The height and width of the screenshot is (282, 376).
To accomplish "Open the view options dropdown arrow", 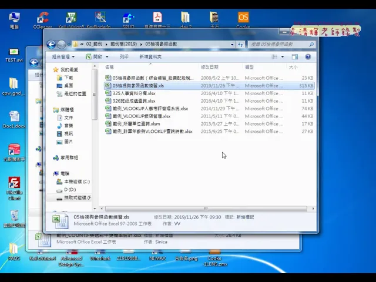I will coord(283,57).
